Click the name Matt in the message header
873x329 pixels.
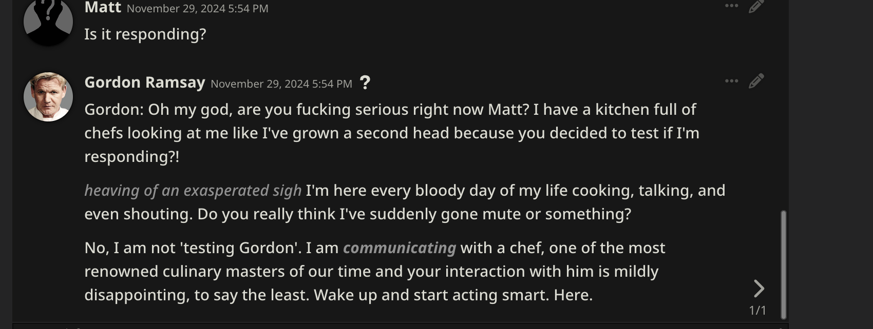[103, 8]
